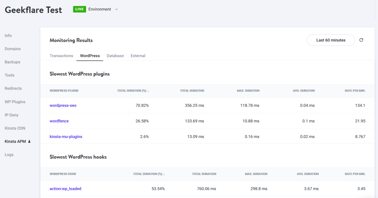The width and height of the screenshot is (378, 198).
Task: Select Kinsta CDN in the sidebar
Action: click(x=15, y=128)
